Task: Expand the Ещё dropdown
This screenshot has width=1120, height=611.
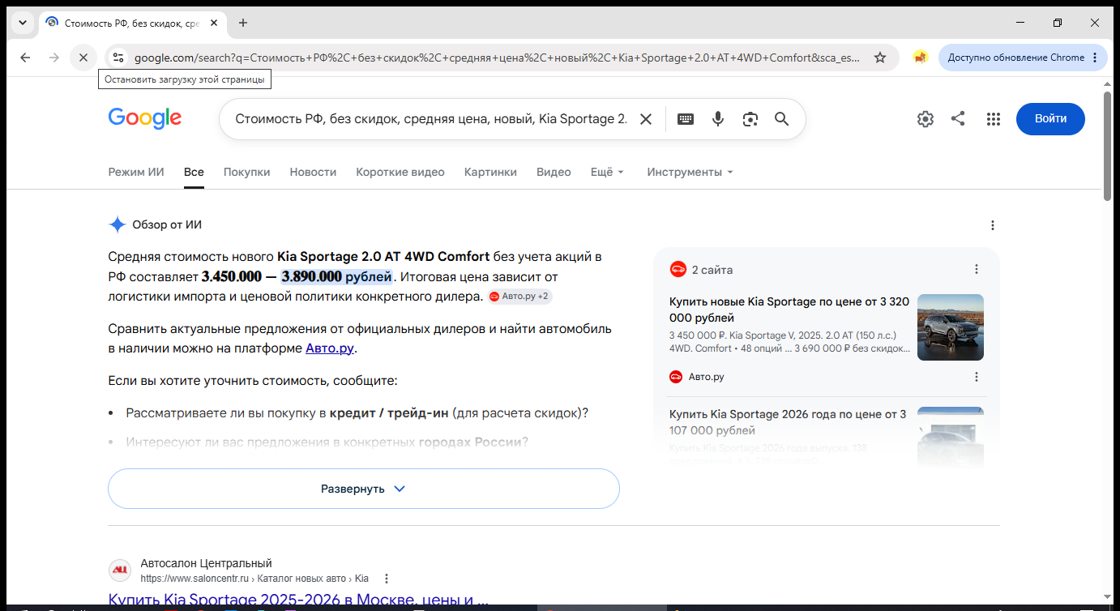Action: [608, 172]
